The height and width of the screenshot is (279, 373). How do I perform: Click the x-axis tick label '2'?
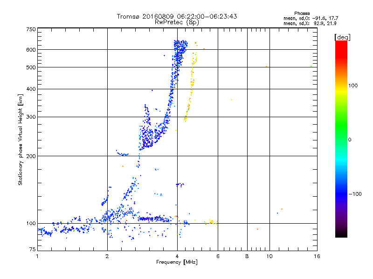(x=107, y=256)
